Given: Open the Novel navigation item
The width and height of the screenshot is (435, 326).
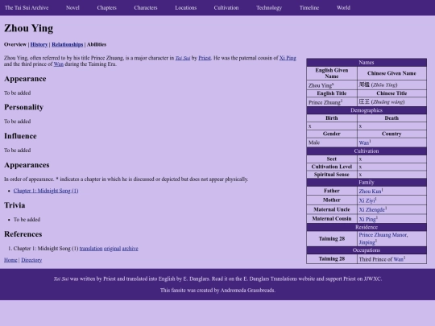Looking at the screenshot, I should tap(72, 8).
